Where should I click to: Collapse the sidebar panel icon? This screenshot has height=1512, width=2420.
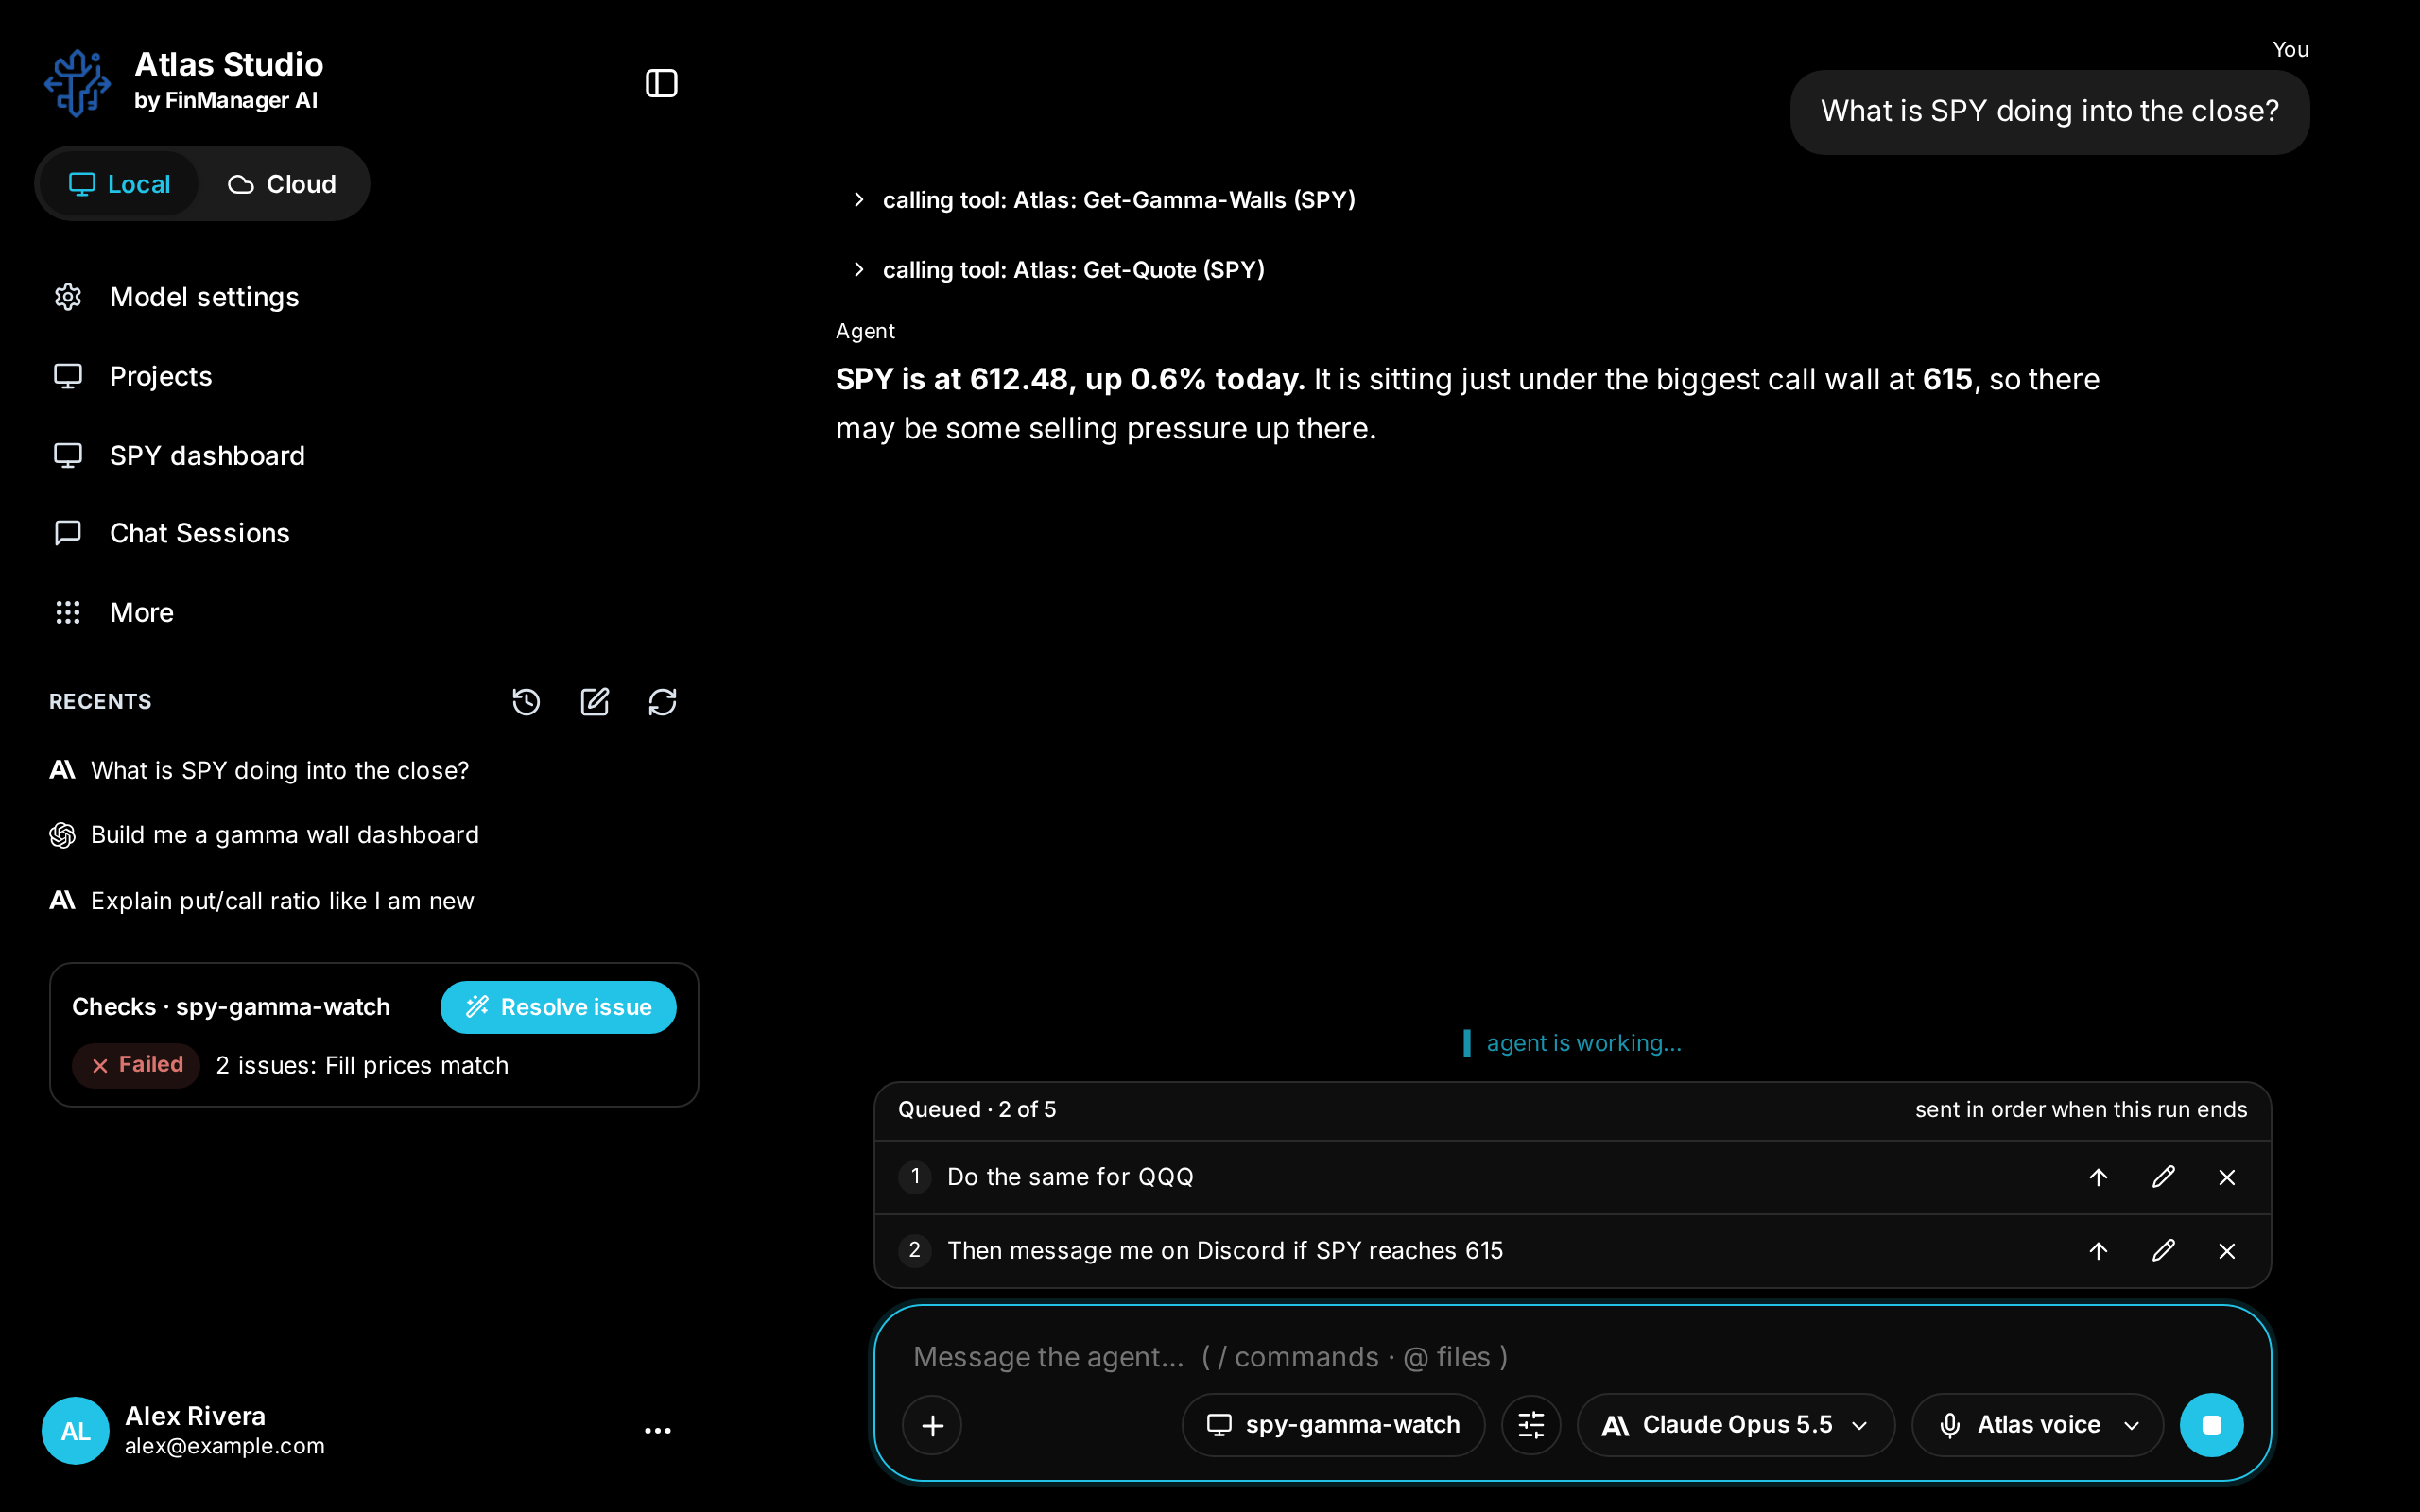661,83
